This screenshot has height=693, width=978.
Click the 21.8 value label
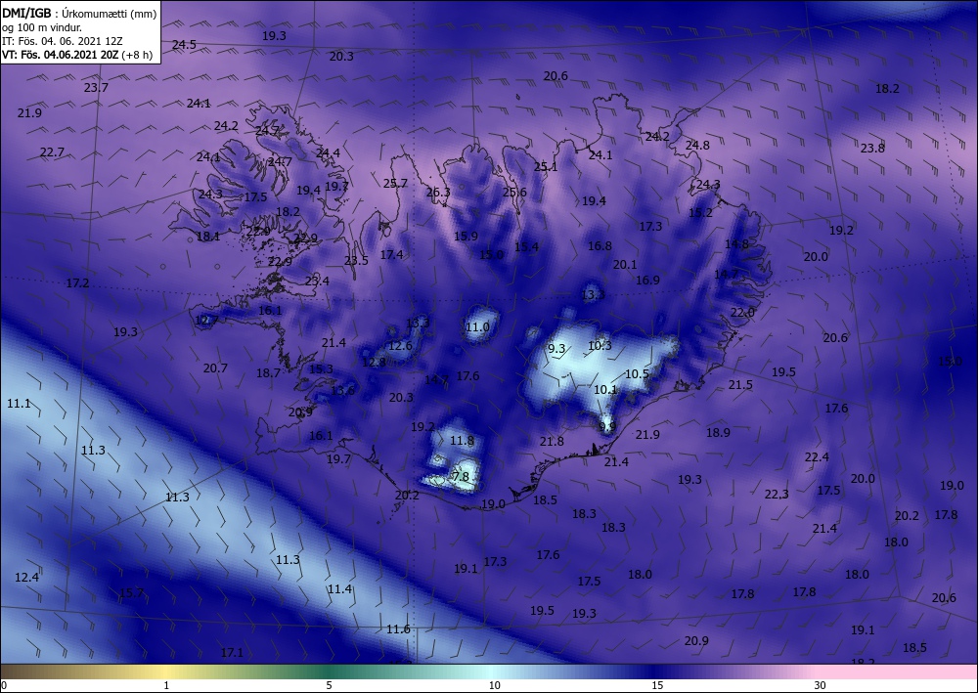(x=552, y=441)
